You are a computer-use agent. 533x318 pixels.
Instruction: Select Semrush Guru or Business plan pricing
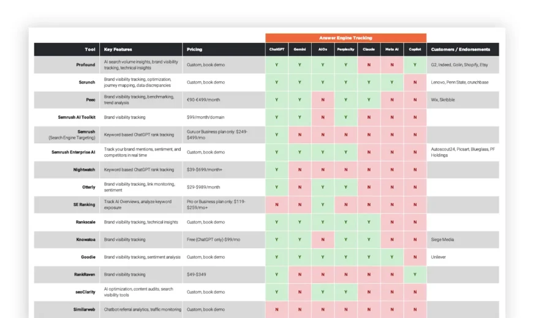click(217, 135)
